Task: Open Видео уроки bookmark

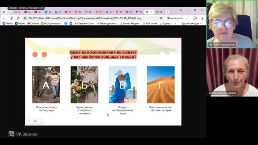Action: point(107,23)
